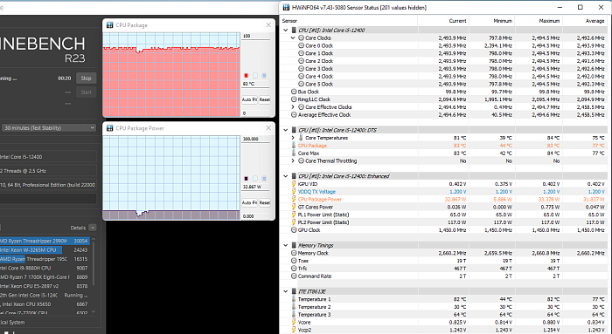612x334 pixels.
Task: Click Auto Fit in CPU Package Power graph
Action: 249,203
